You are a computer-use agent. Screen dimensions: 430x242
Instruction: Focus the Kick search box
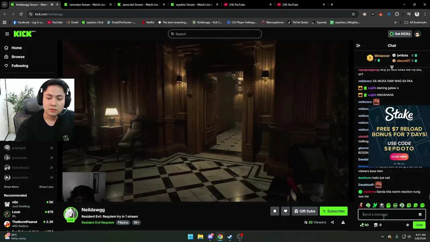215,34
